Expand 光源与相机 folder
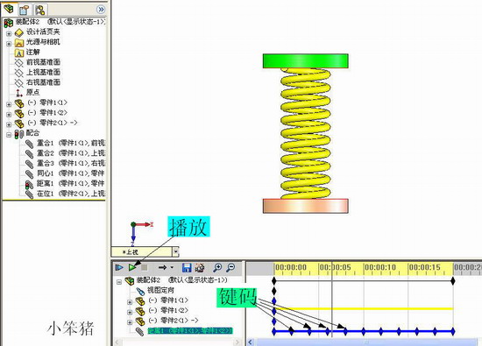 9,44
